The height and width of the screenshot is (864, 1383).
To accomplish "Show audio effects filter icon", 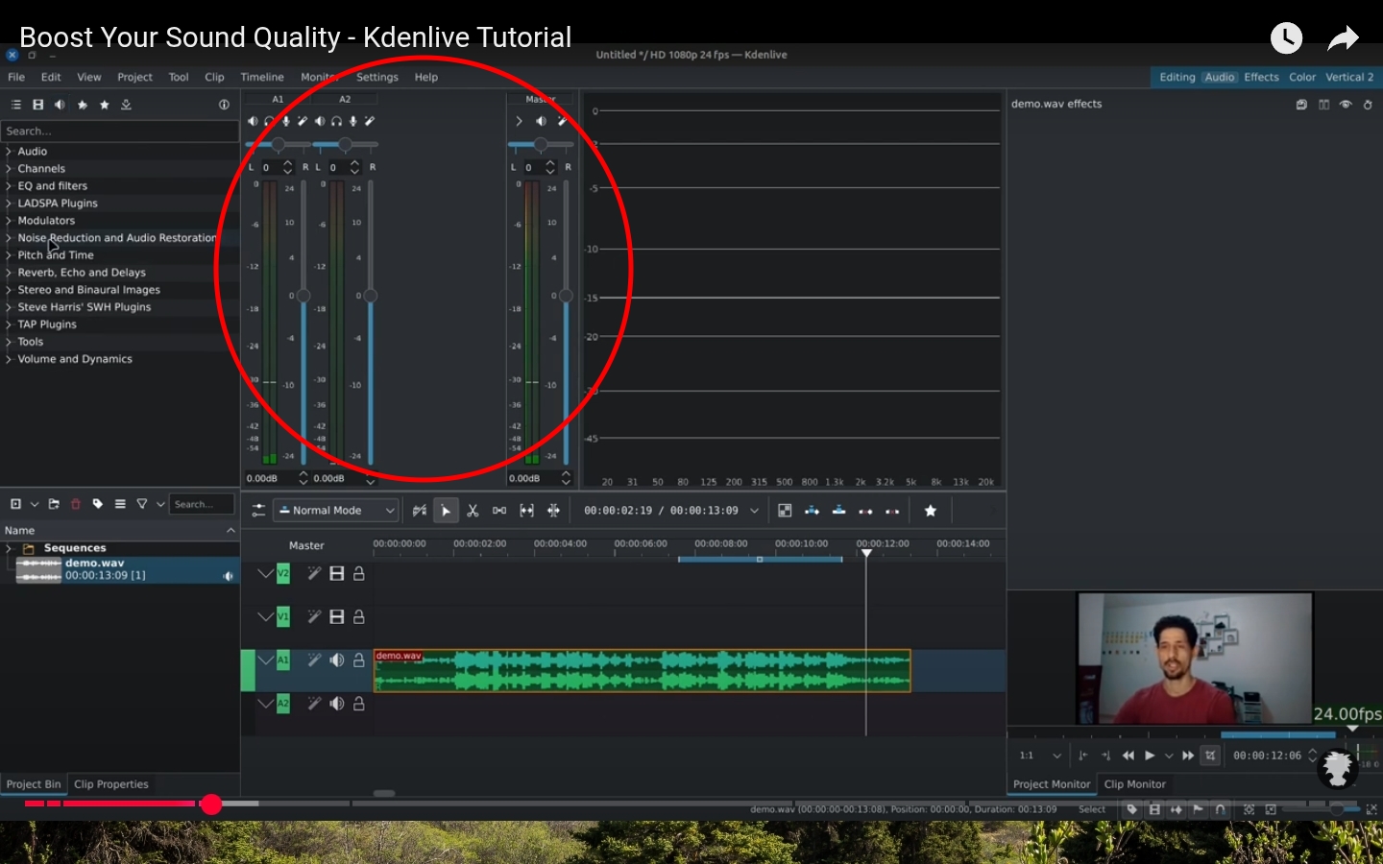I will click(x=60, y=105).
